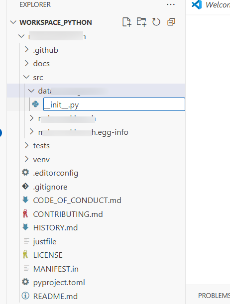This screenshot has height=304, width=230.
Task: Collapse all folders in Explorer icon
Action: (x=171, y=22)
